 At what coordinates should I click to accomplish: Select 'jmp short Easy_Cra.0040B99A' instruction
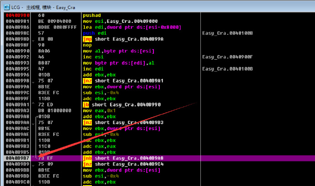pos(123,39)
